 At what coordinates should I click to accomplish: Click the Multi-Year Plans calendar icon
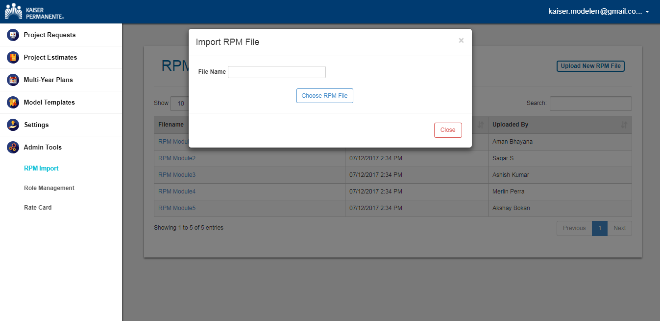click(13, 80)
